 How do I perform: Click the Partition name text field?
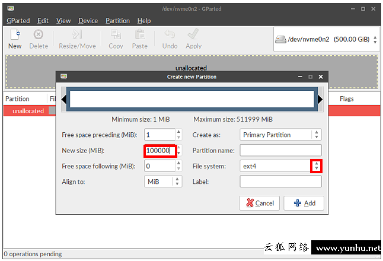[280, 150]
